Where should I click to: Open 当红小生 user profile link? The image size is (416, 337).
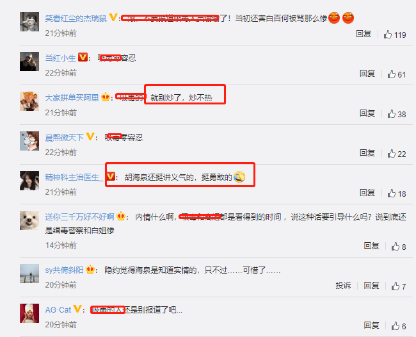tap(61, 58)
